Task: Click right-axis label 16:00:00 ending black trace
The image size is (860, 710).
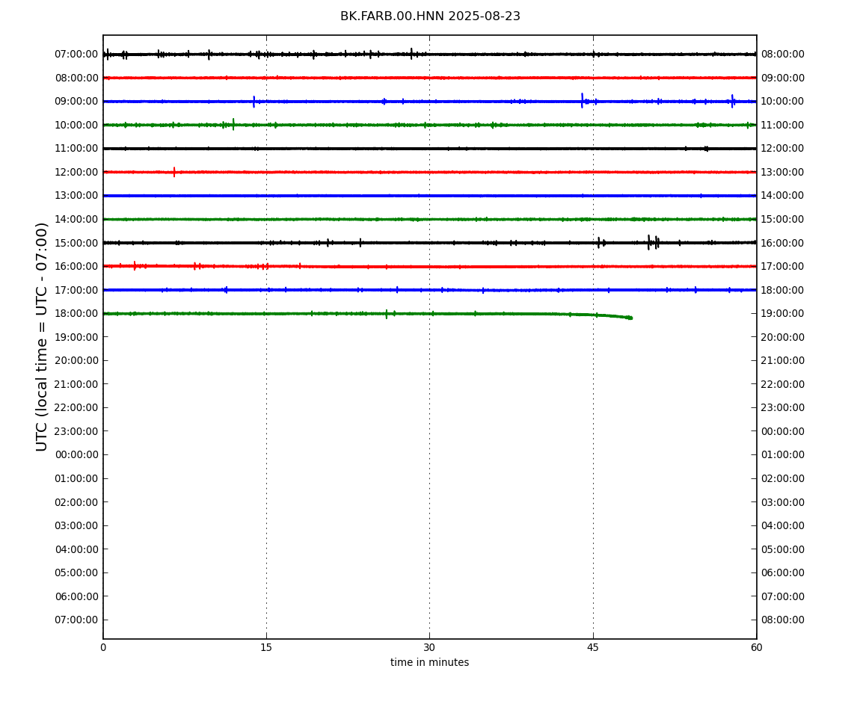Action: pos(783,243)
